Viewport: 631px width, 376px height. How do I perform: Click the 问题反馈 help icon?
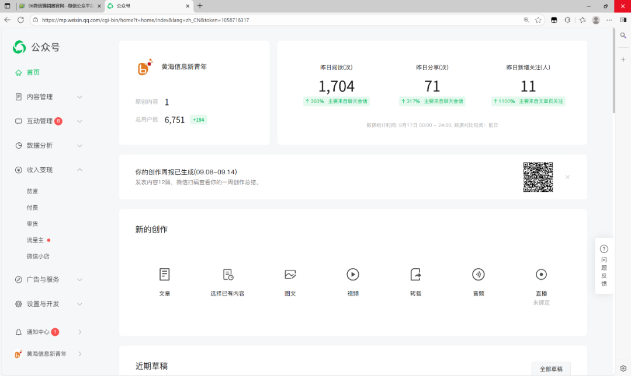pos(604,249)
